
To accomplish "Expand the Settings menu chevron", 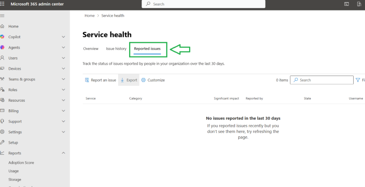I will coord(63,132).
